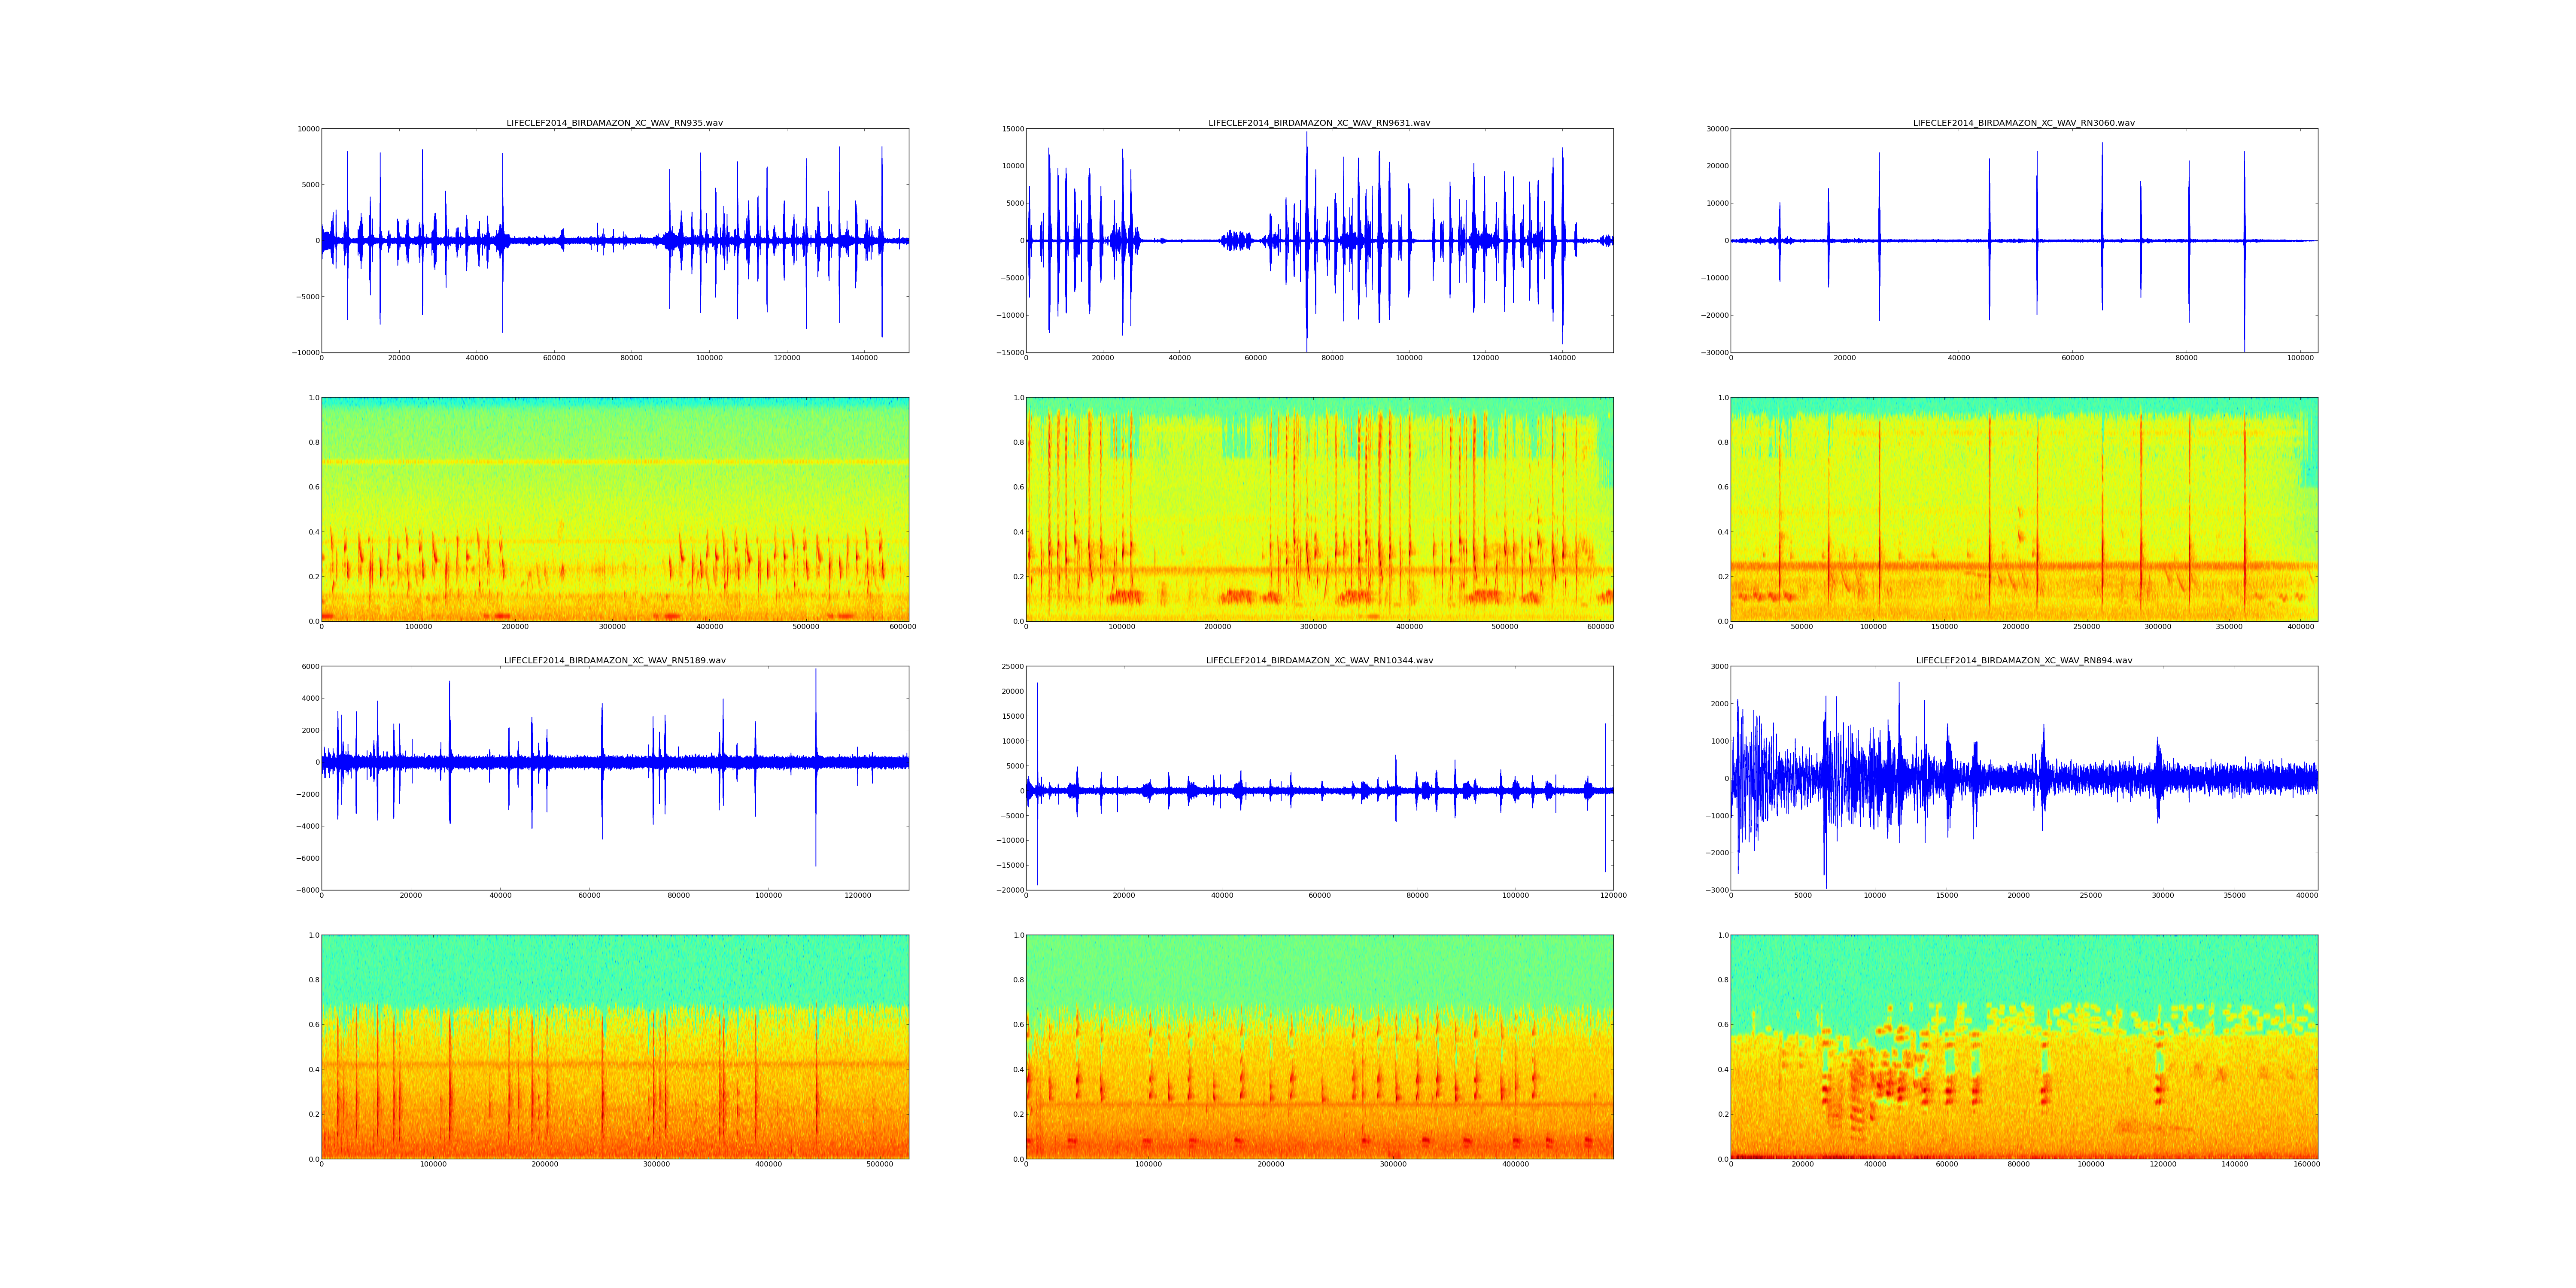Click the RN9631.wav waveform plot
The height and width of the screenshot is (1288, 2576).
click(1319, 240)
